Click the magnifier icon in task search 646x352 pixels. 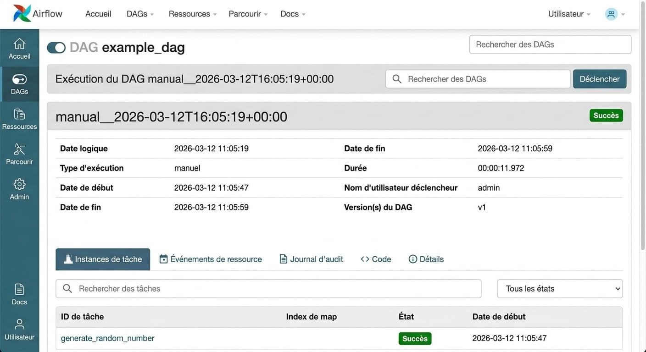click(67, 288)
